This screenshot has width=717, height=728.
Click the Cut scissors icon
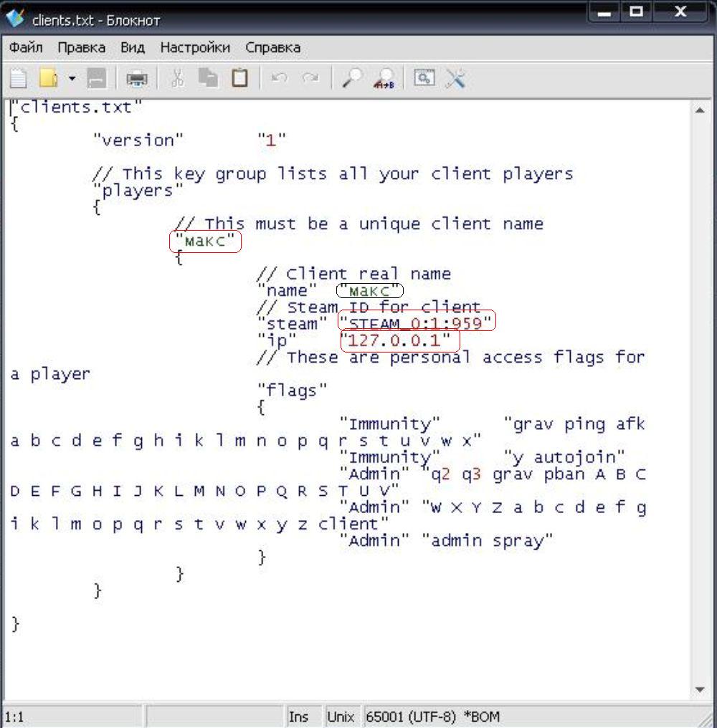(178, 78)
